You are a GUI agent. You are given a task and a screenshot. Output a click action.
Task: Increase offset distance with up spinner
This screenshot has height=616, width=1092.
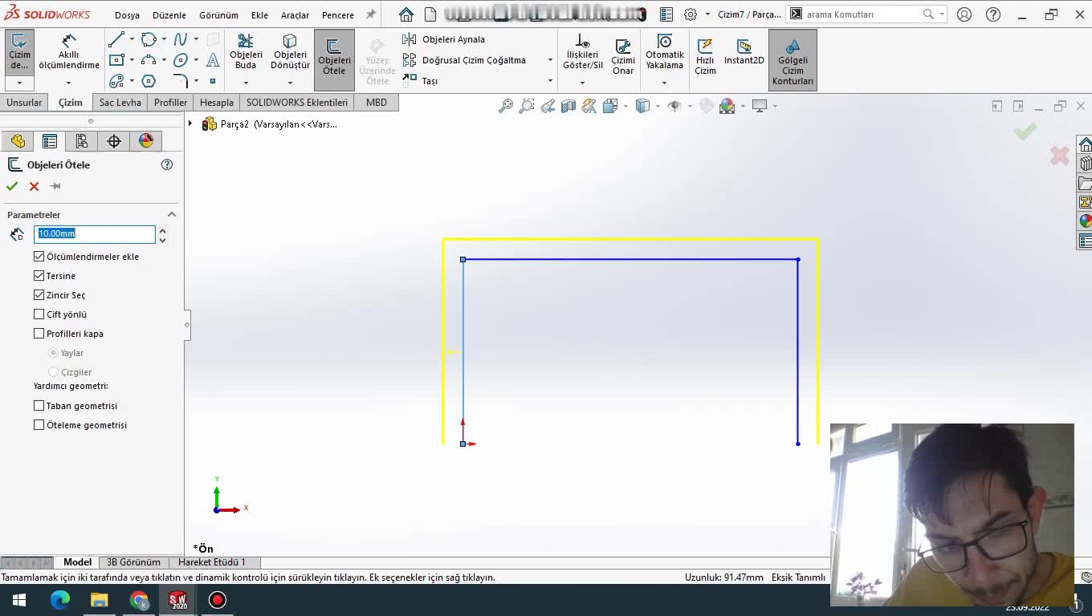[162, 229]
